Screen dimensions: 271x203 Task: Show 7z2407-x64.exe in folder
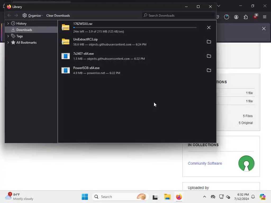[209, 56]
